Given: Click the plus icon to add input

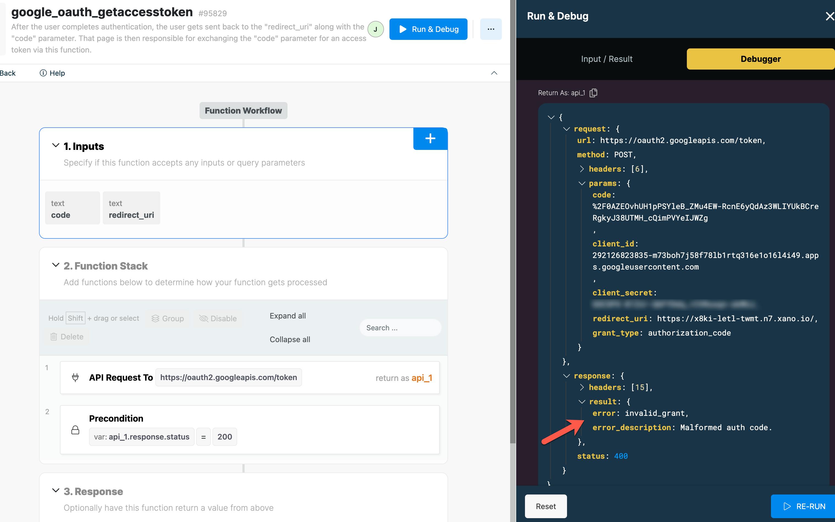Looking at the screenshot, I should pos(430,139).
